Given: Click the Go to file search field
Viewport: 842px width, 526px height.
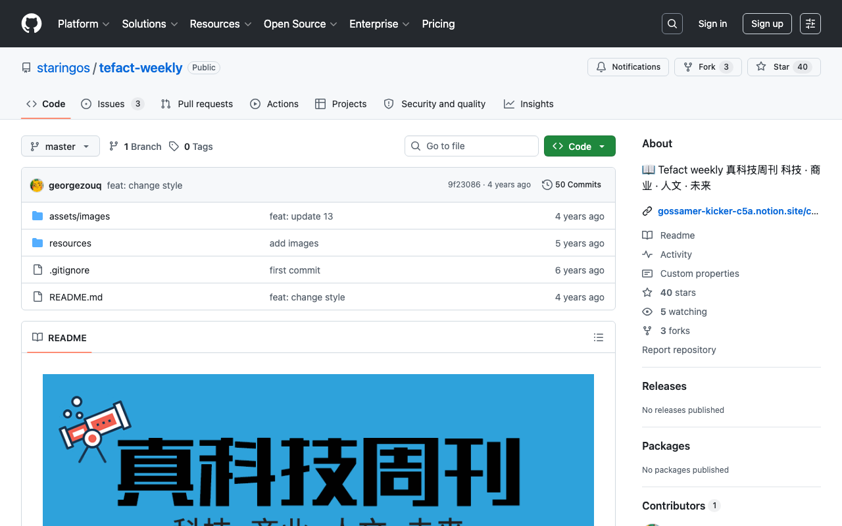Looking at the screenshot, I should pos(472,146).
